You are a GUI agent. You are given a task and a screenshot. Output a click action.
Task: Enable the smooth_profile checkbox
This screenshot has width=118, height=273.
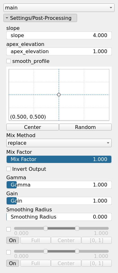[8, 61]
